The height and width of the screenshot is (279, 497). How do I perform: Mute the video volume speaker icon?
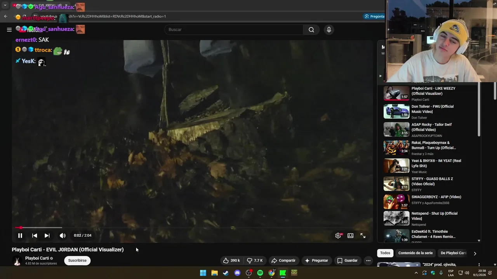[x=63, y=235]
